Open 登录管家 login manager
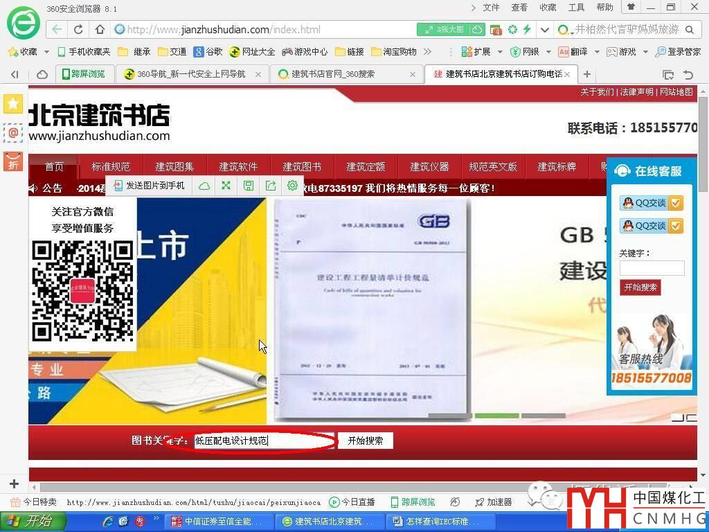 pos(678,51)
